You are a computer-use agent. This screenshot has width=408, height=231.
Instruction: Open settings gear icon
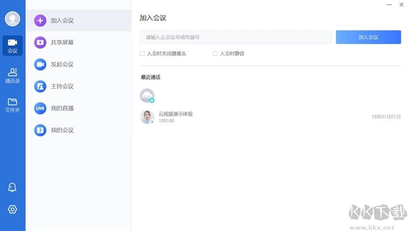(12, 209)
